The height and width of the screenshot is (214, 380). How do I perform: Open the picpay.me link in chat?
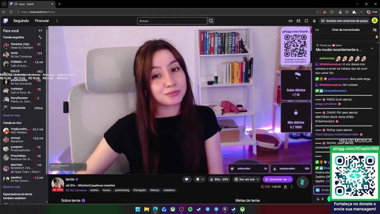[x=337, y=134]
